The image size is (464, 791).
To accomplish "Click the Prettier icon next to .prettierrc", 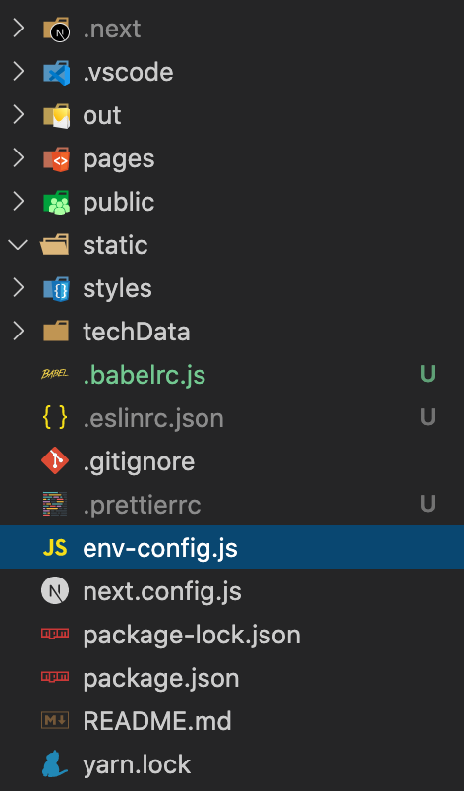I will (55, 505).
